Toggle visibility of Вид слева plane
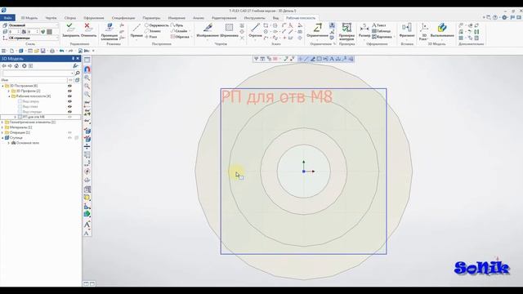 pos(69,107)
